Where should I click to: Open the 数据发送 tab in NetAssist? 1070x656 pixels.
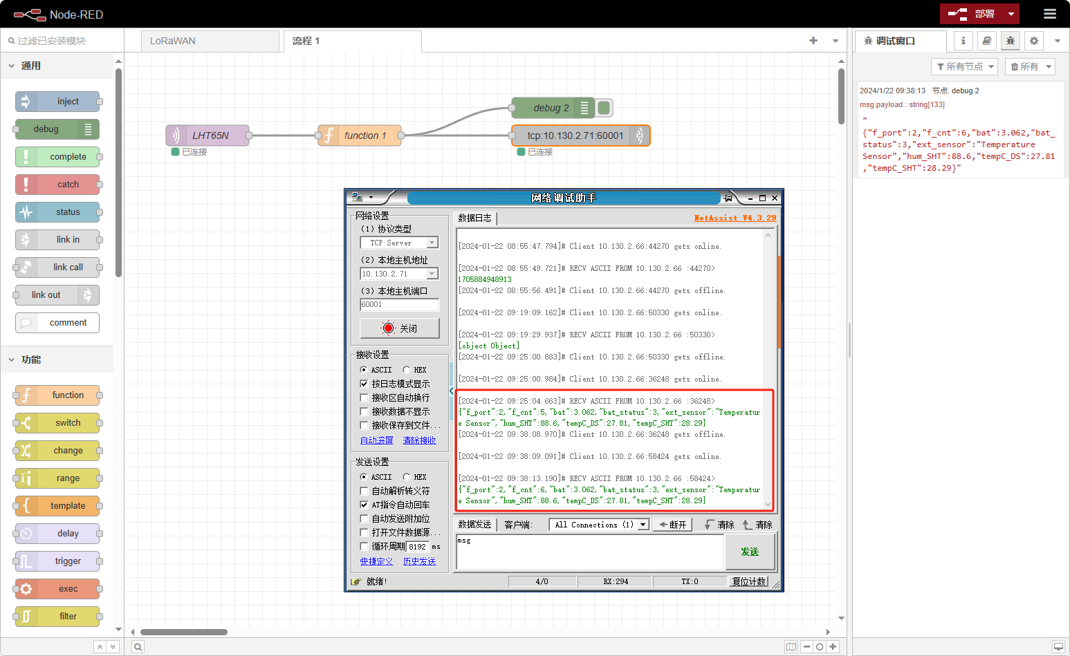click(x=474, y=525)
